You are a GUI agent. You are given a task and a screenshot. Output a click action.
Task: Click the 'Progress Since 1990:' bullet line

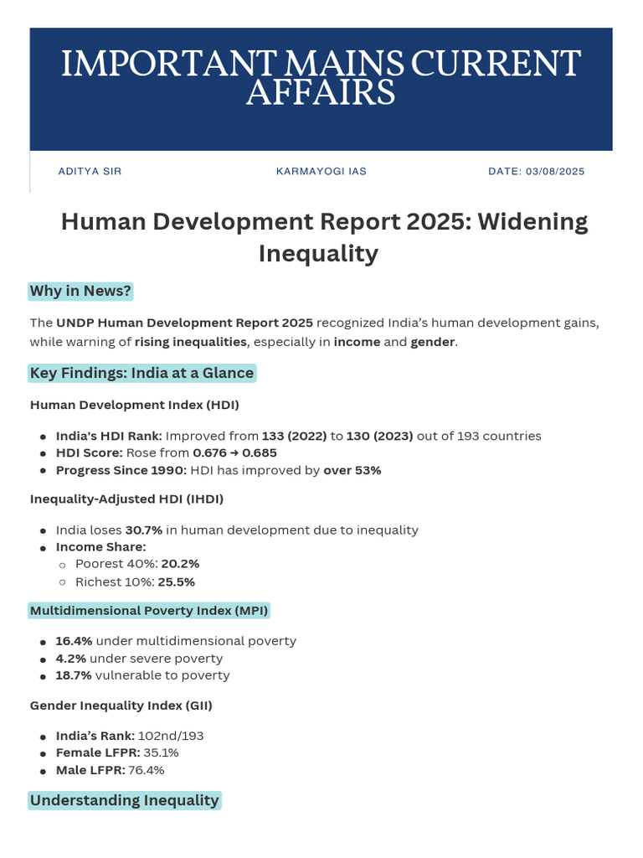pyautogui.click(x=219, y=471)
